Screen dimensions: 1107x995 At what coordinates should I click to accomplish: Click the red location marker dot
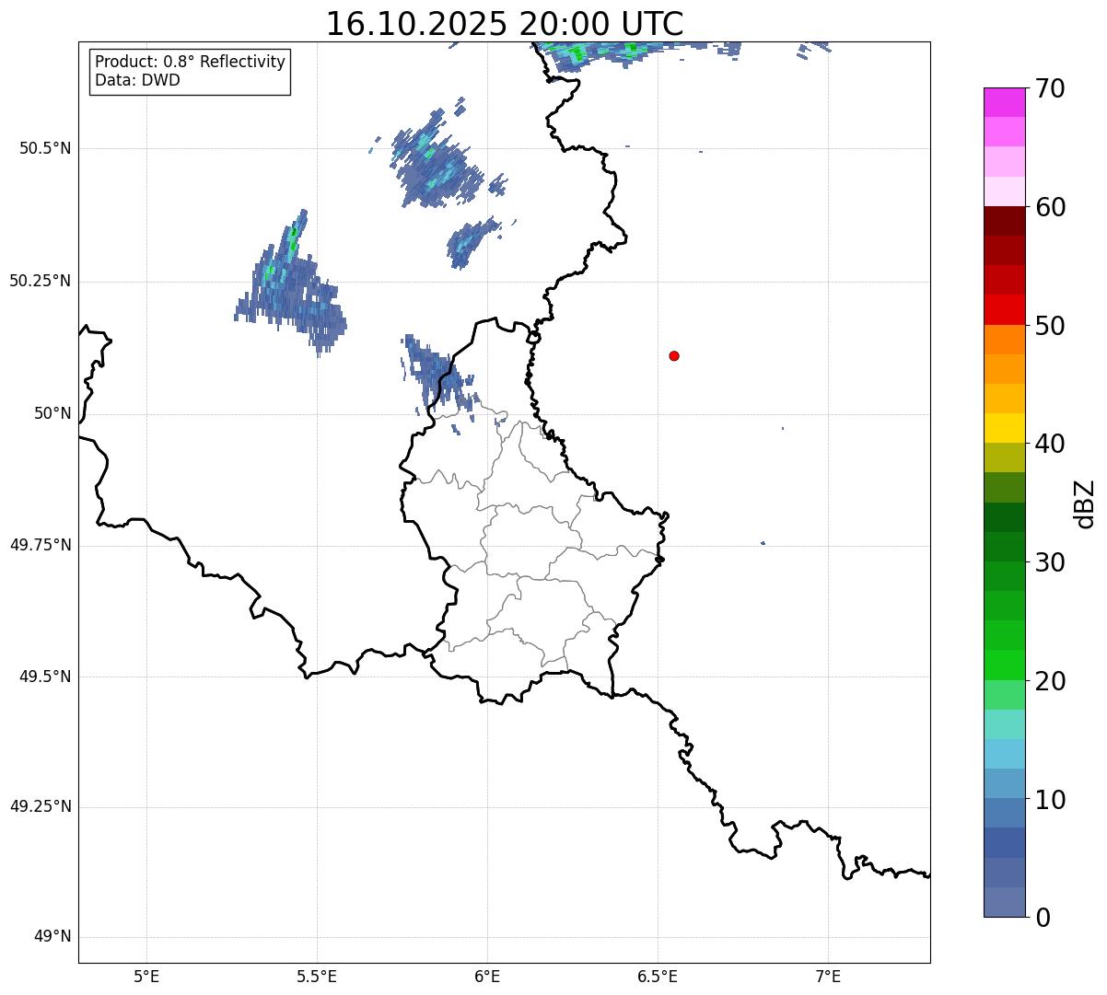click(x=674, y=355)
